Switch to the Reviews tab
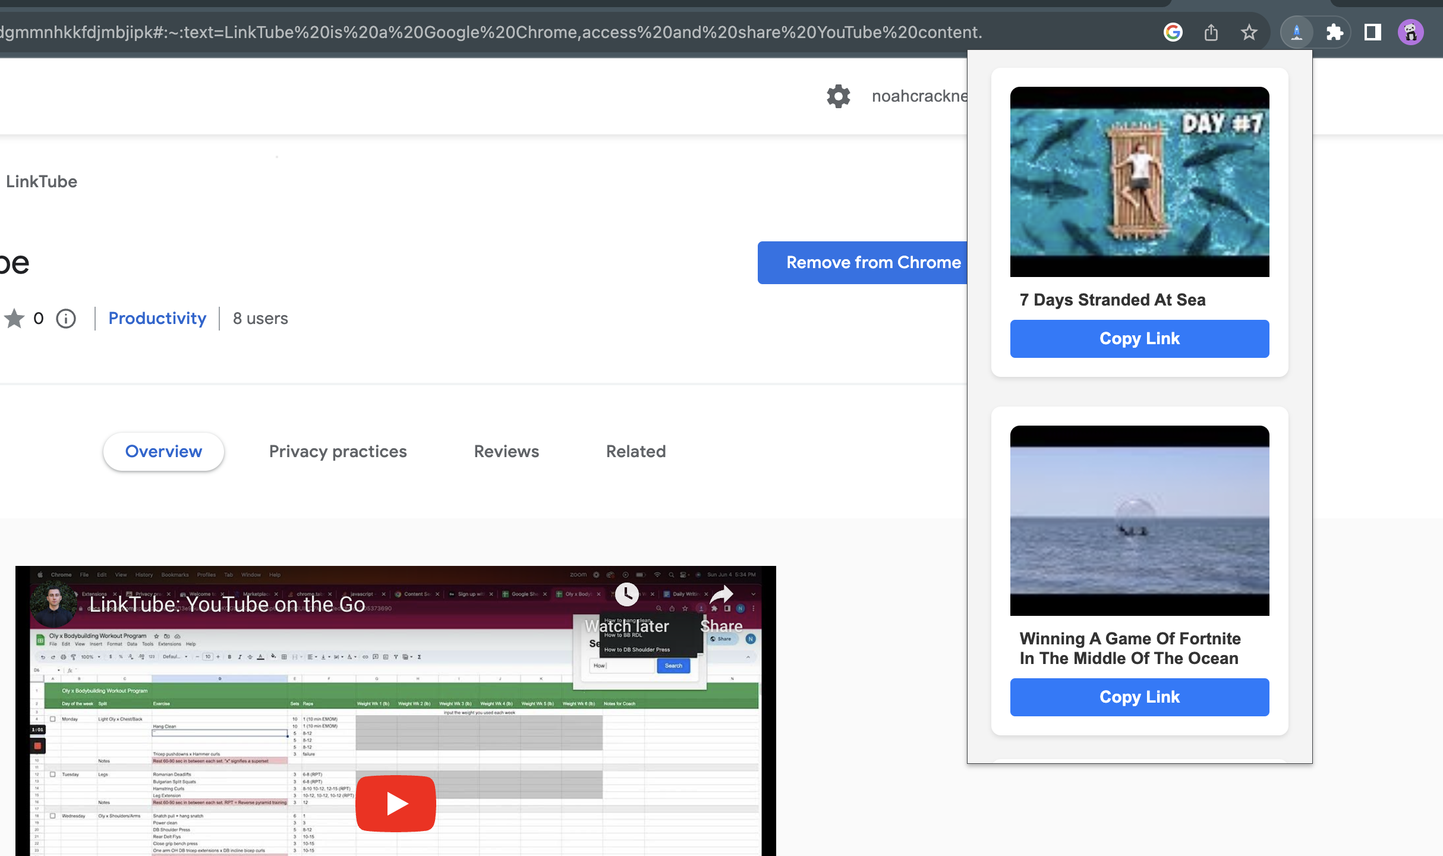 pos(506,452)
